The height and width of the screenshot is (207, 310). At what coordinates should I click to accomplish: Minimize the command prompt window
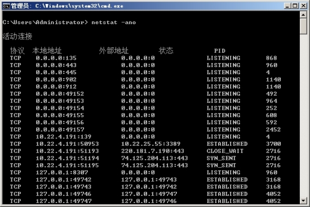287,6
